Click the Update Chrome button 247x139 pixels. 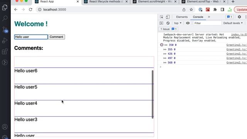pyautogui.click(x=241, y=10)
